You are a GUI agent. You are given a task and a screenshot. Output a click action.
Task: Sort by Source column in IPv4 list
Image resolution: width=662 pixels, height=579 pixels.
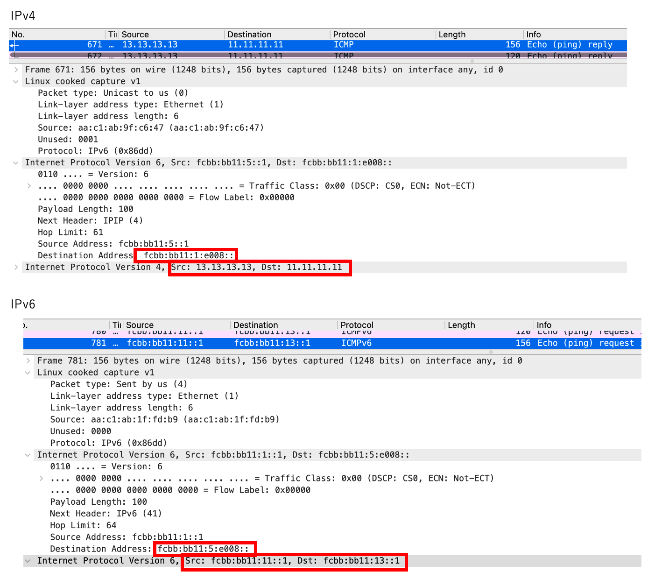click(x=172, y=35)
